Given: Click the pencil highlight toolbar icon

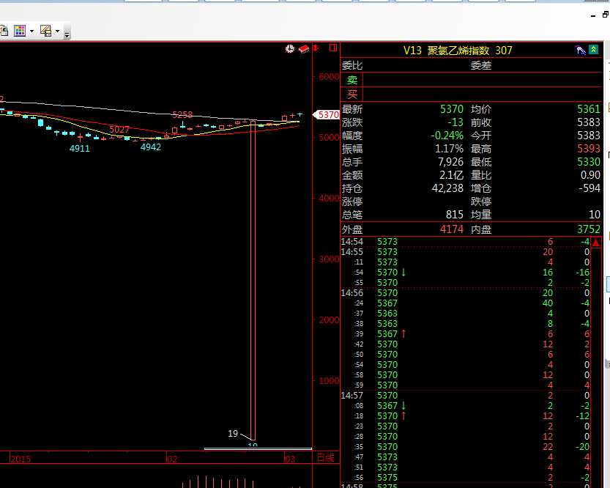Looking at the screenshot, I should click(x=45, y=31).
